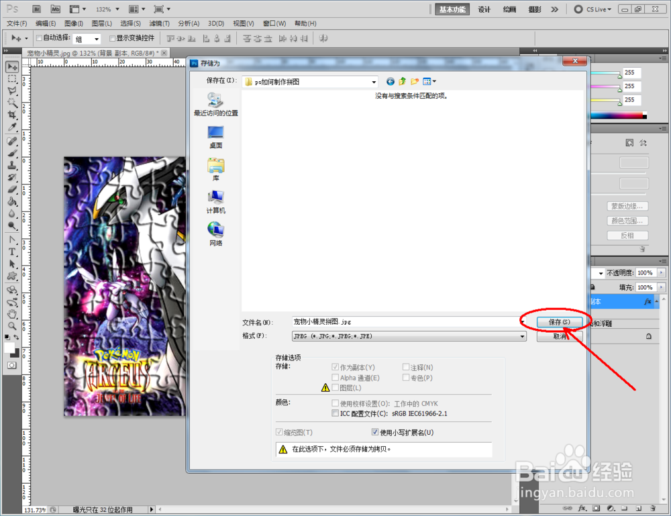Select the Type tool
Viewport: 671px width, 516px height.
tap(12, 252)
